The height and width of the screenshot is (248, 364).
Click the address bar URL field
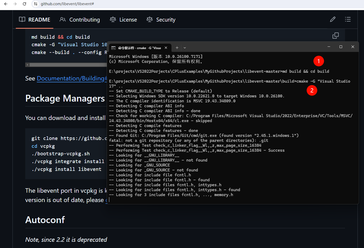(67, 4)
